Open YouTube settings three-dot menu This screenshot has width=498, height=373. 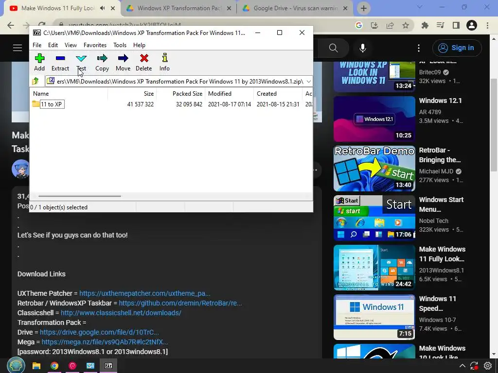point(419,48)
